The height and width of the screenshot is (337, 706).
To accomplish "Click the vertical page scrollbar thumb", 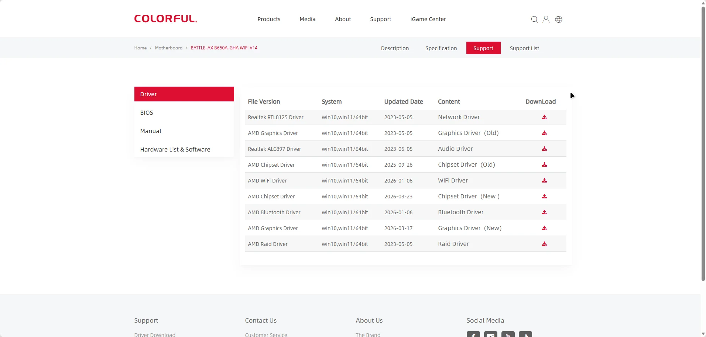I will [x=703, y=144].
